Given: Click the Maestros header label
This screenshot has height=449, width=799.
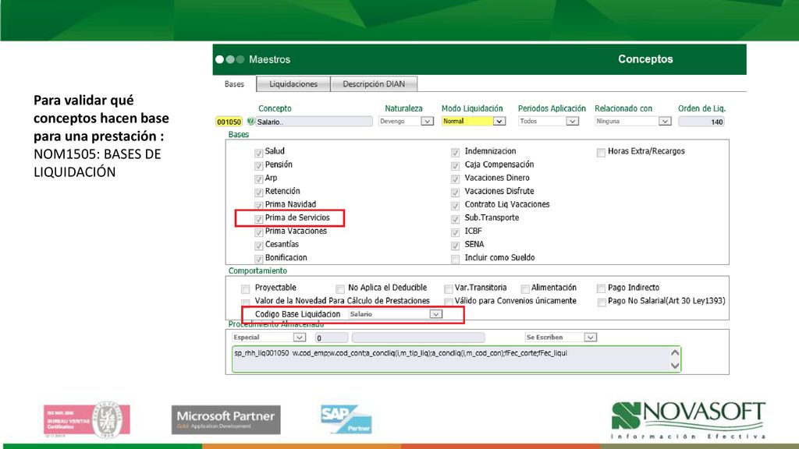Looking at the screenshot, I should [x=269, y=59].
